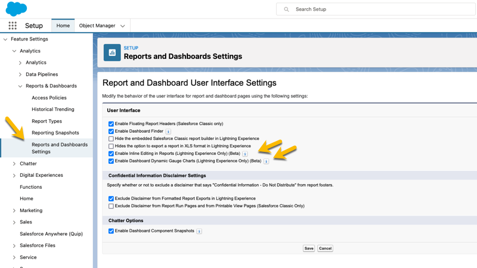Image resolution: width=477 pixels, height=268 pixels.
Task: Check Exclude Disclaimer from Report Run Pages
Action: point(111,206)
